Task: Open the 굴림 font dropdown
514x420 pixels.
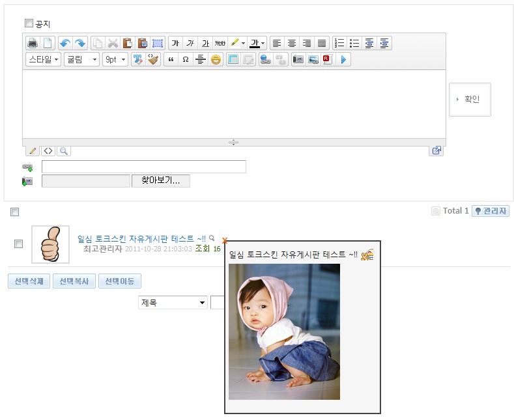Action: tap(82, 60)
